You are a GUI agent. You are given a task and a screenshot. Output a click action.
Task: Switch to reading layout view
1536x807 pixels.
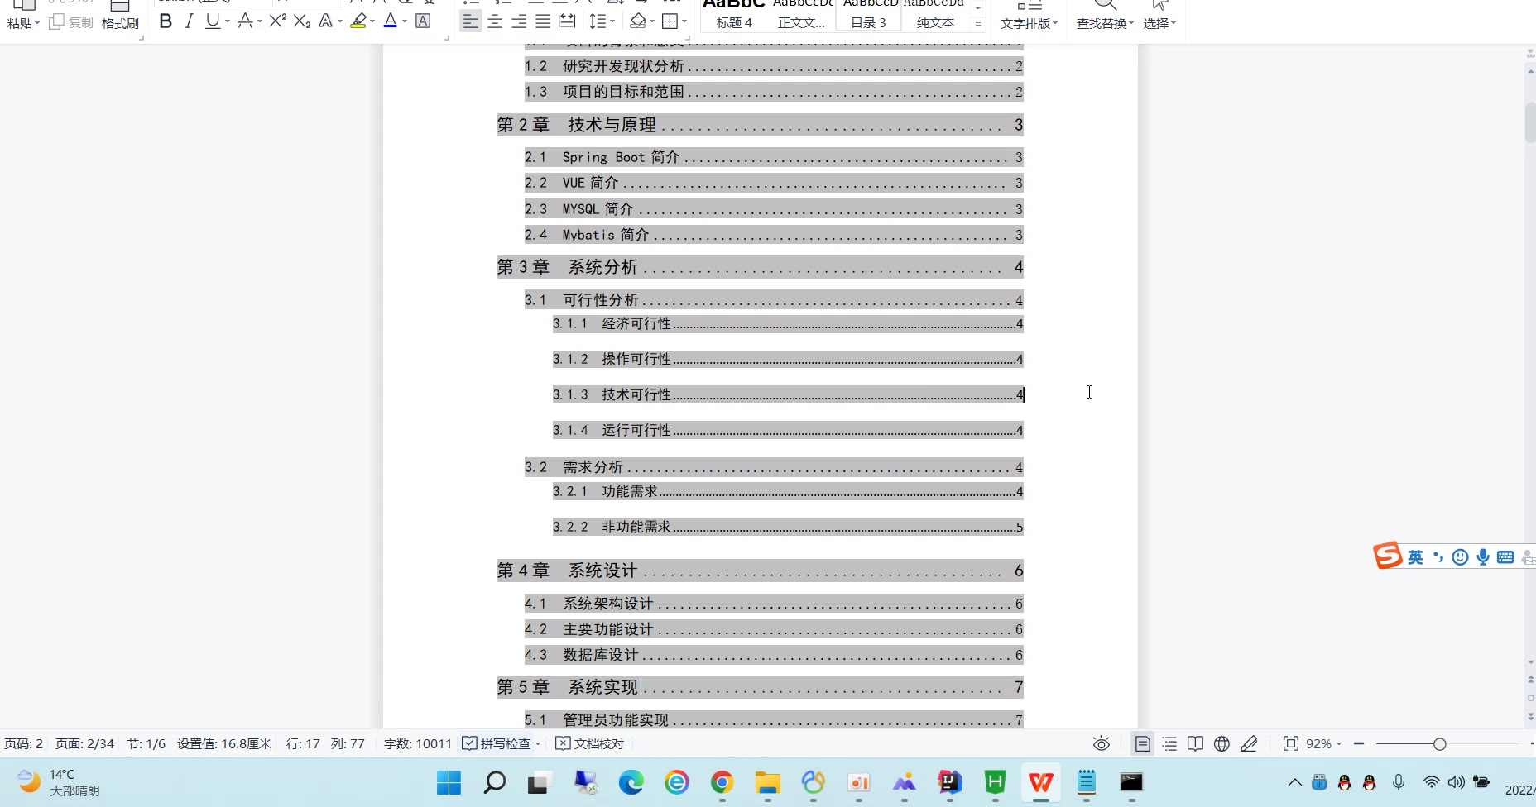pos(1195,744)
